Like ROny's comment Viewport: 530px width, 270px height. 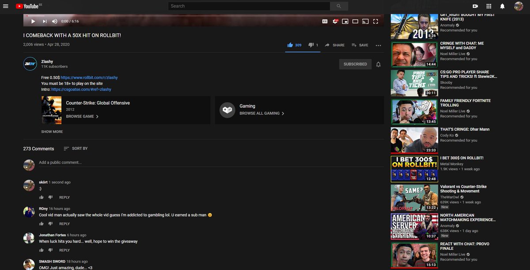41,224
